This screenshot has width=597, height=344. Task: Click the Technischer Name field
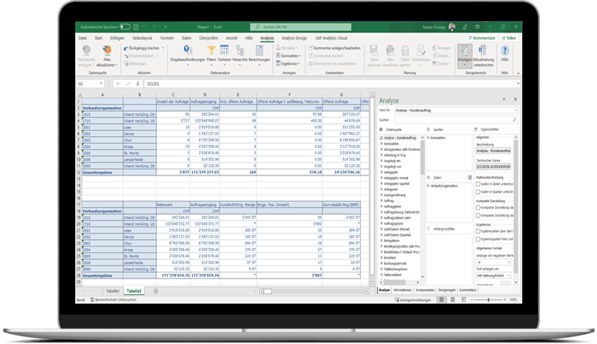click(x=493, y=167)
